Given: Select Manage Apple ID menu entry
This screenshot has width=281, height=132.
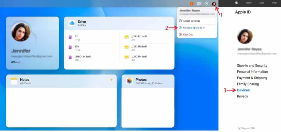Looking at the screenshot, I should pyautogui.click(x=197, y=28).
